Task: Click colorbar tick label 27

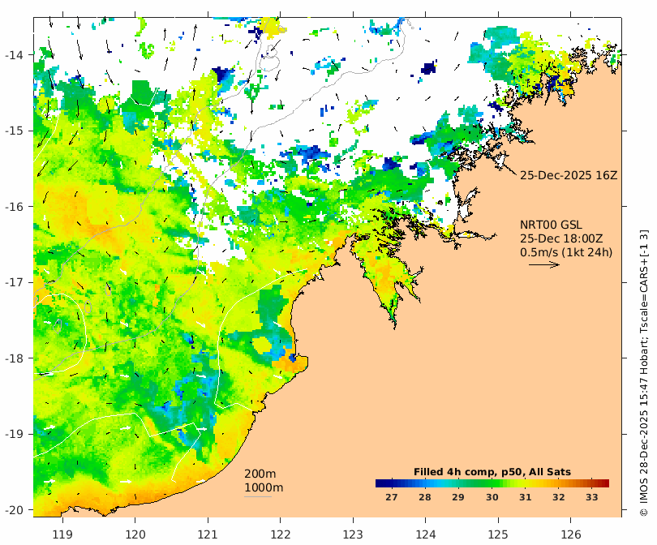Action: [x=391, y=497]
